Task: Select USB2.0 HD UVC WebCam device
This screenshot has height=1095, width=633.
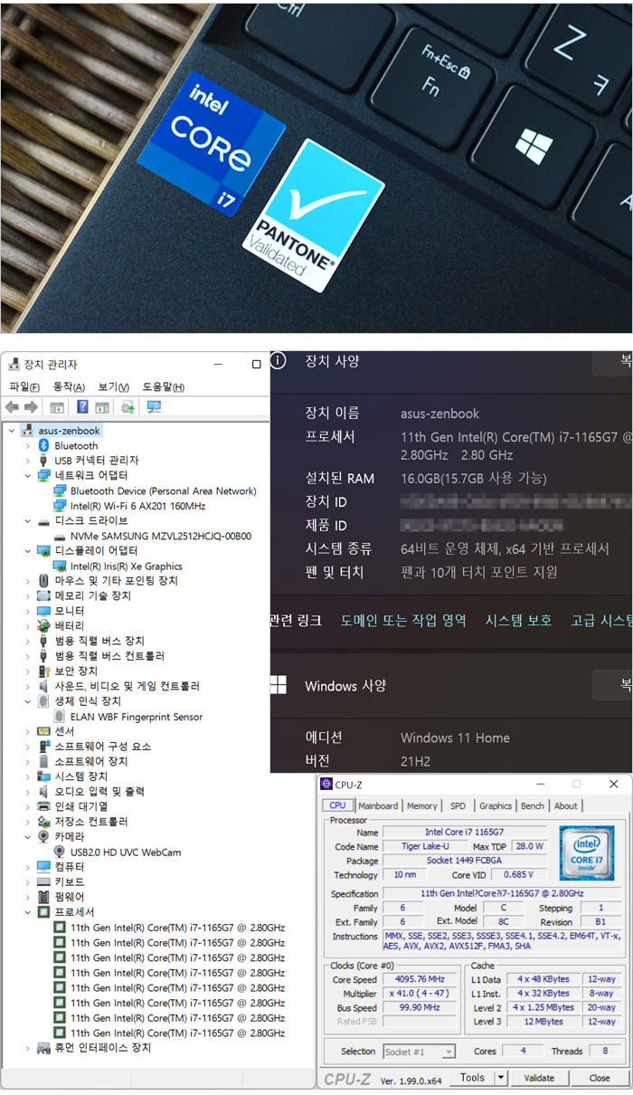Action: pyautogui.click(x=126, y=852)
